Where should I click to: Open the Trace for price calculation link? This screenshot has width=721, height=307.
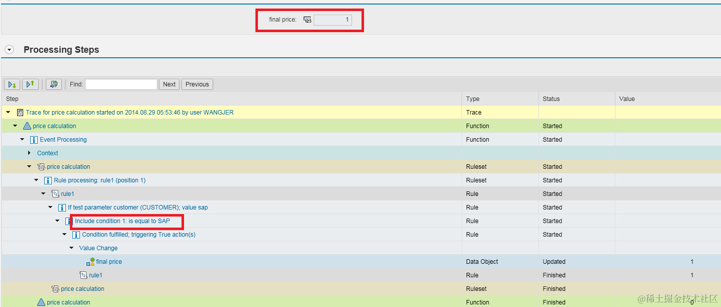130,113
